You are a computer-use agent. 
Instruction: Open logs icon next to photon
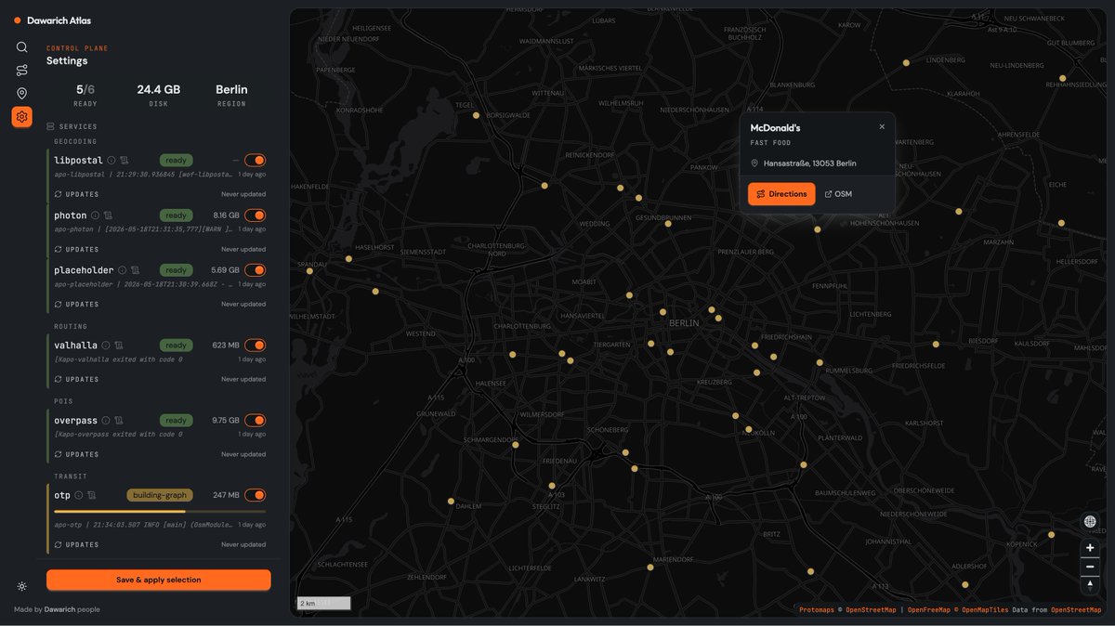coord(108,215)
